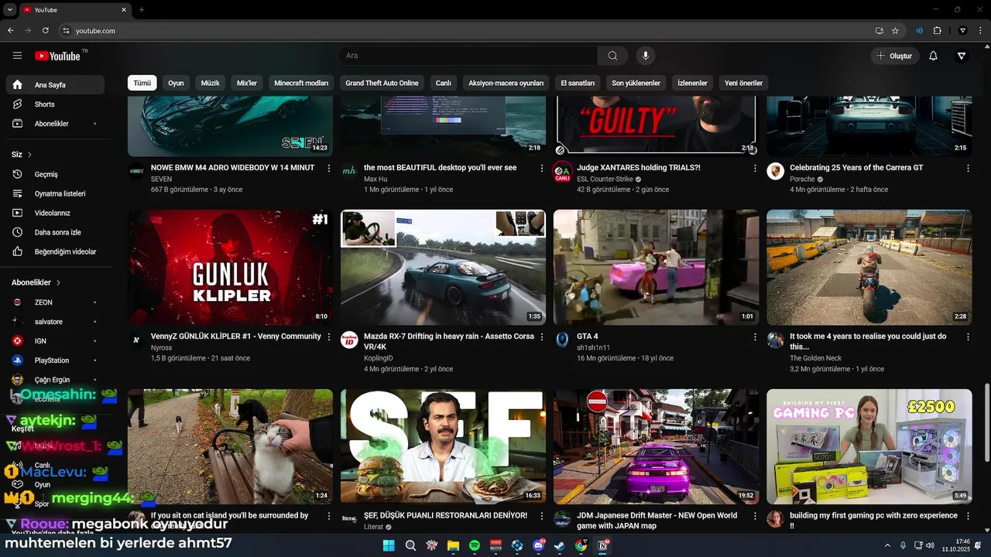
Task: Open Spotify from the taskbar
Action: pyautogui.click(x=475, y=545)
